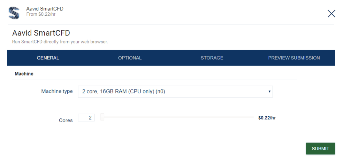Click the Cores label

point(66,120)
